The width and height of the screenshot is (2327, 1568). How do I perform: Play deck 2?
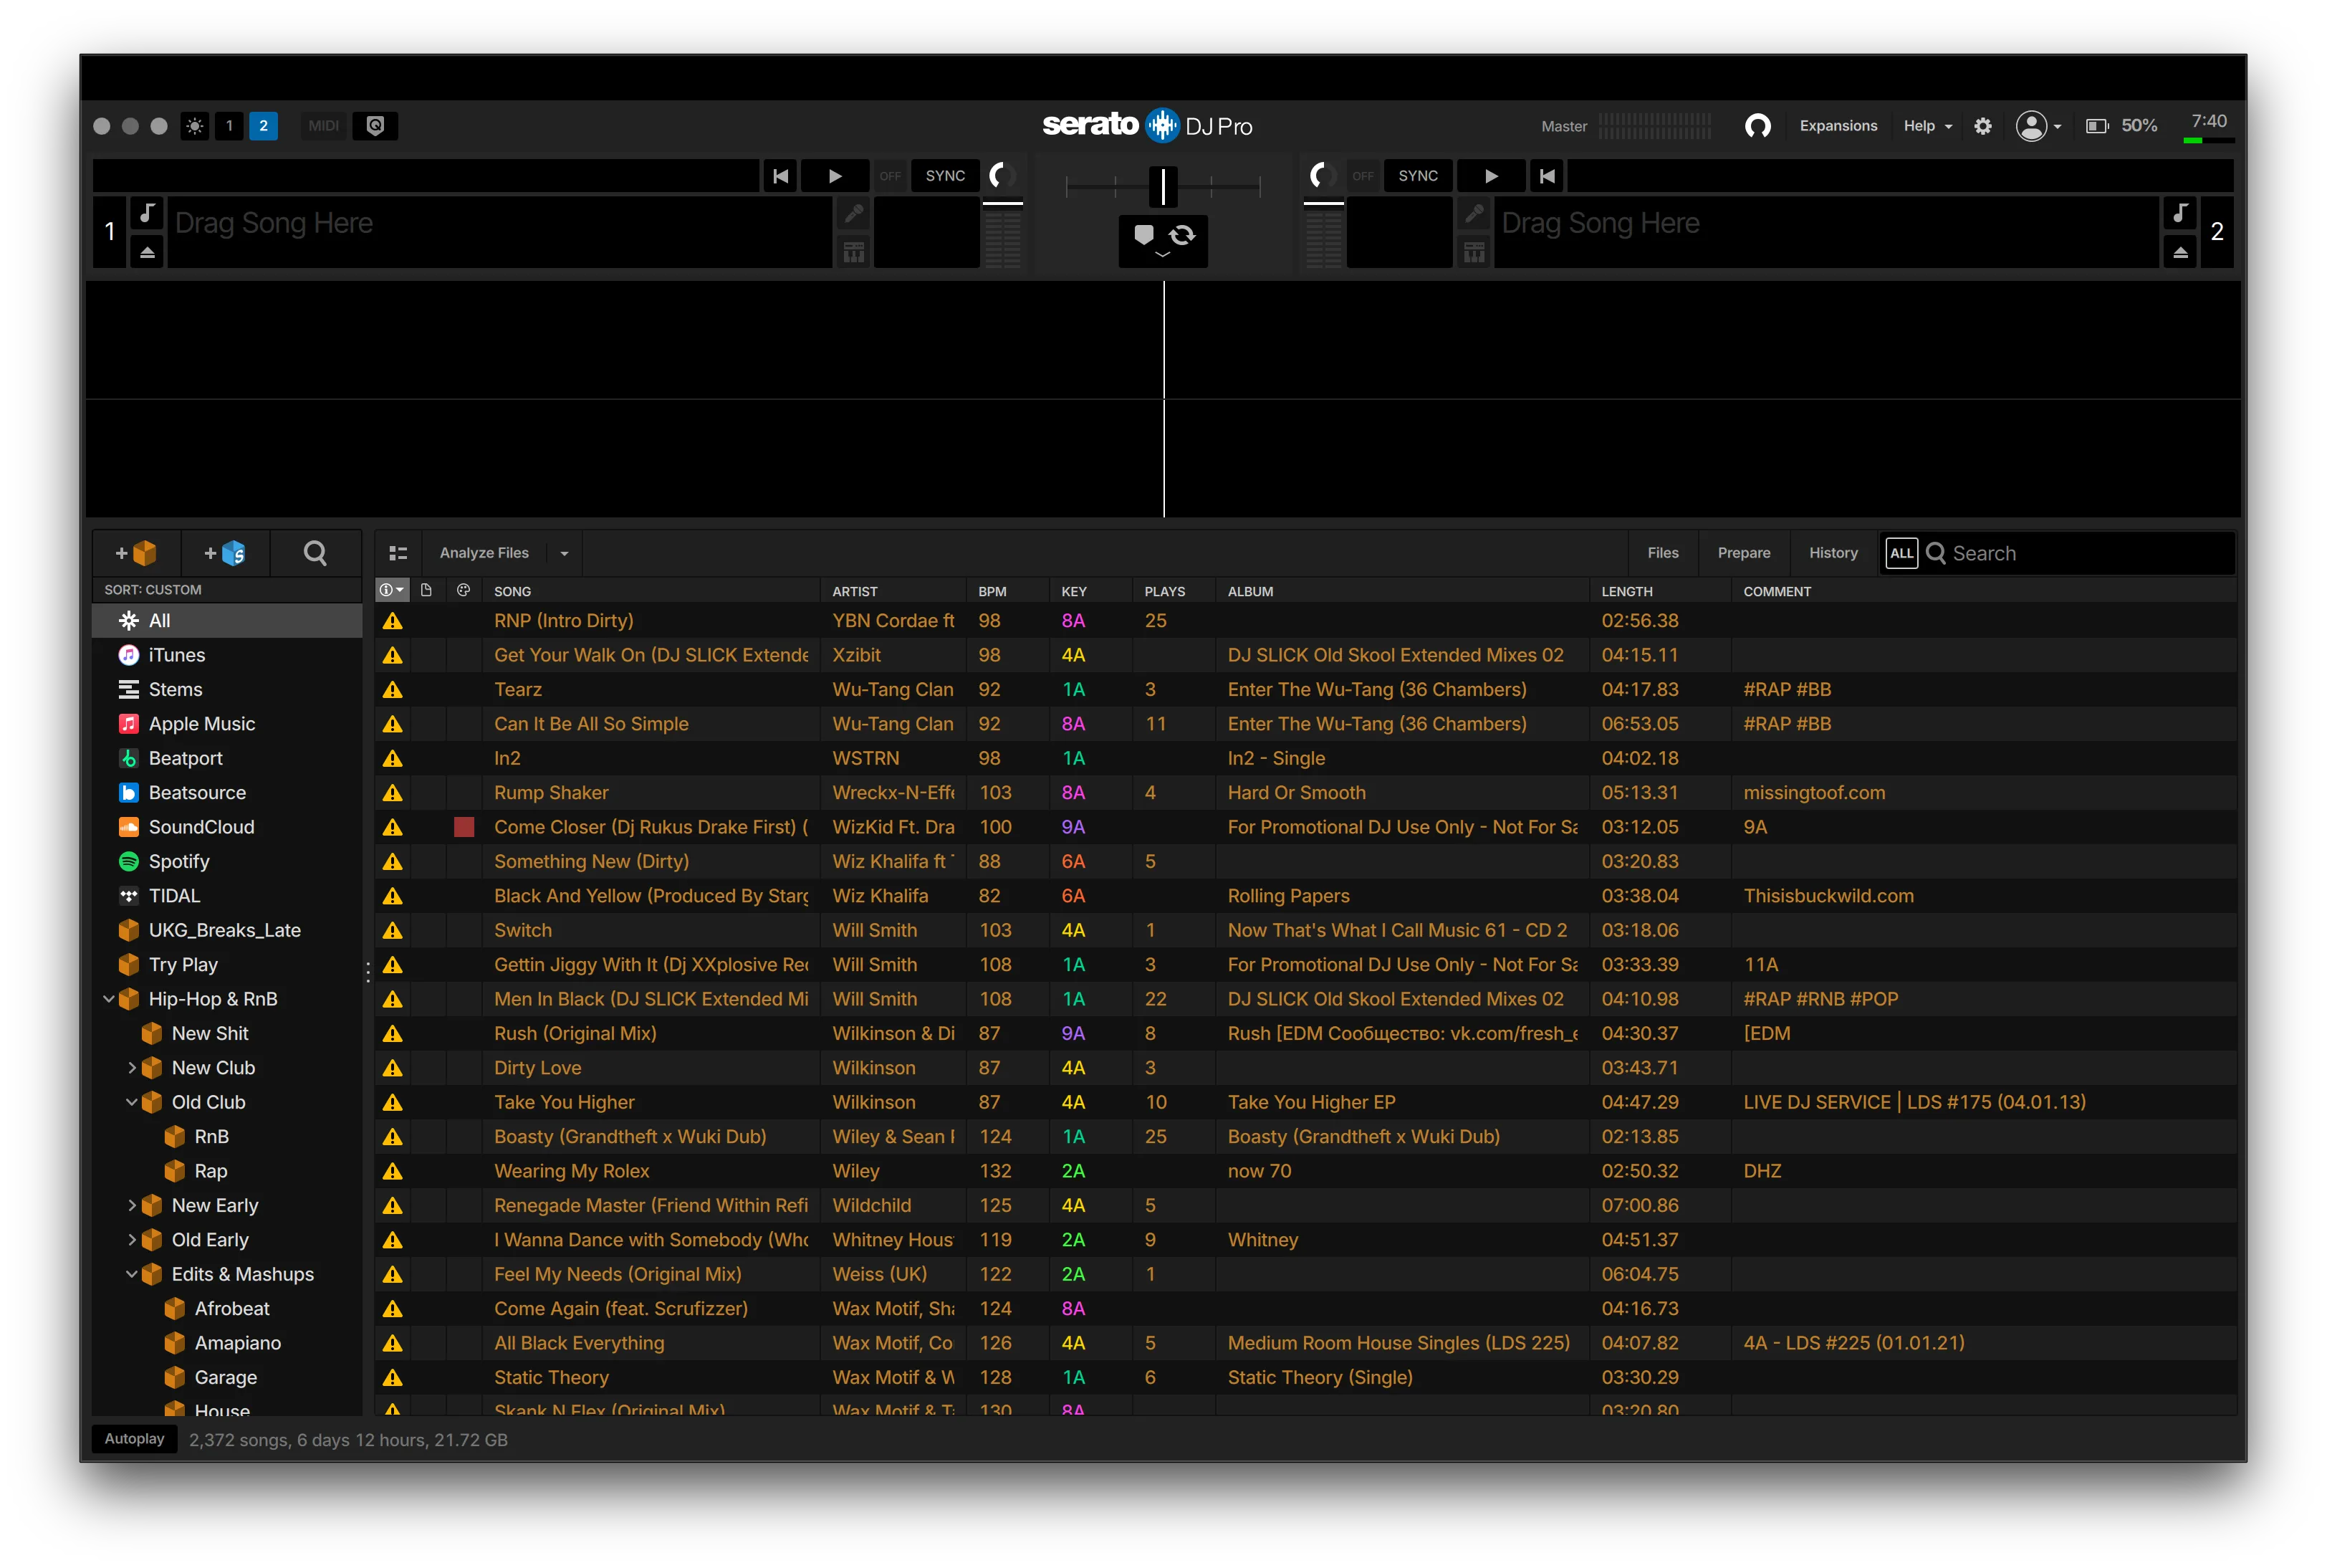coord(1490,176)
